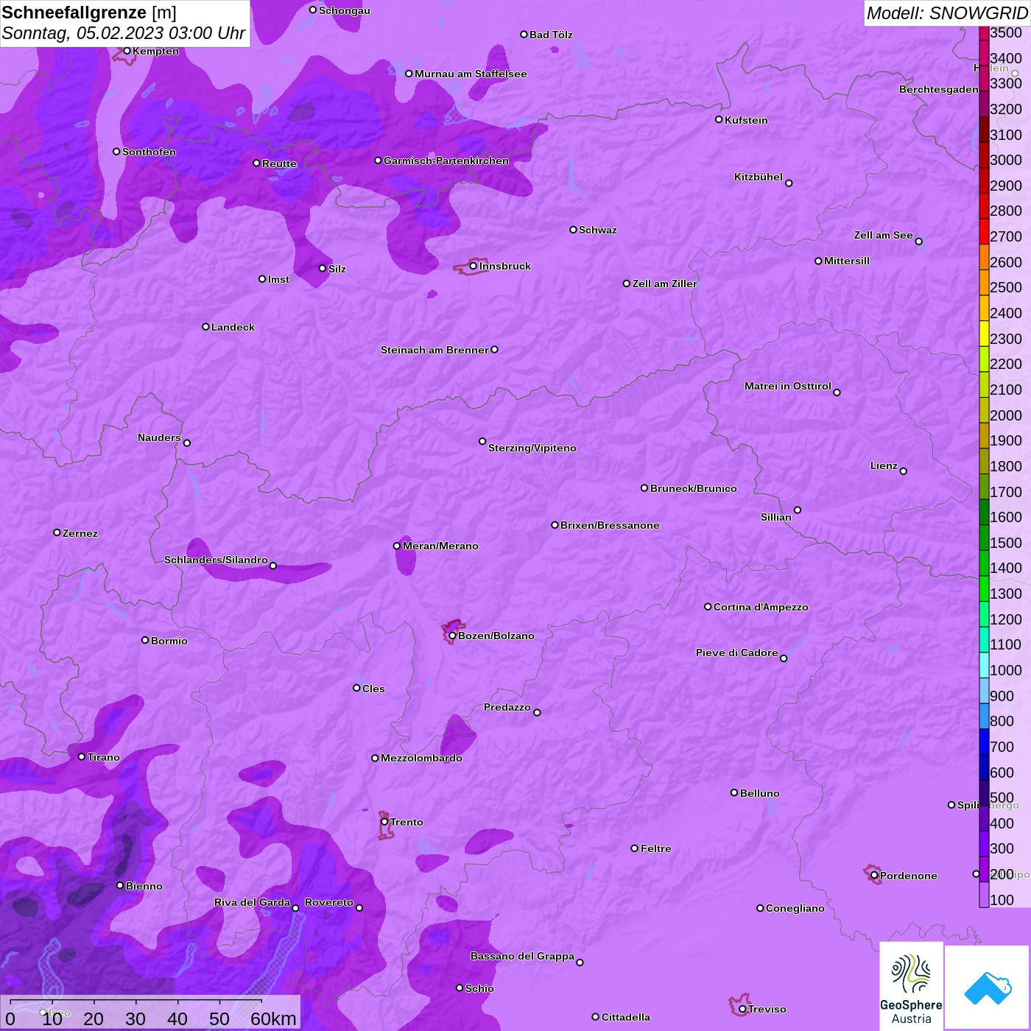
Task: Click the Bormio label
Action: pos(169,641)
